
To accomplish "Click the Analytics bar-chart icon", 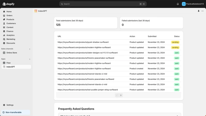I will click(4, 35).
